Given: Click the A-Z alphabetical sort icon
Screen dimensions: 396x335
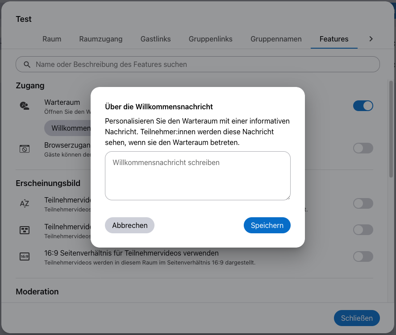Looking at the screenshot, I should (x=25, y=204).
